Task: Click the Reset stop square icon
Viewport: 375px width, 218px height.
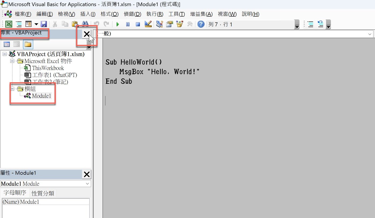Action: pos(138,24)
